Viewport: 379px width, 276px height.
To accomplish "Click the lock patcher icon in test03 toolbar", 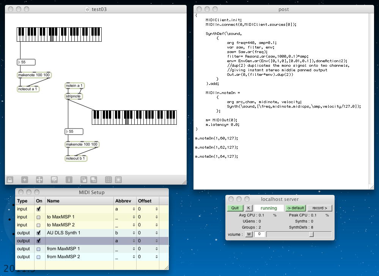I will [x=10, y=180].
